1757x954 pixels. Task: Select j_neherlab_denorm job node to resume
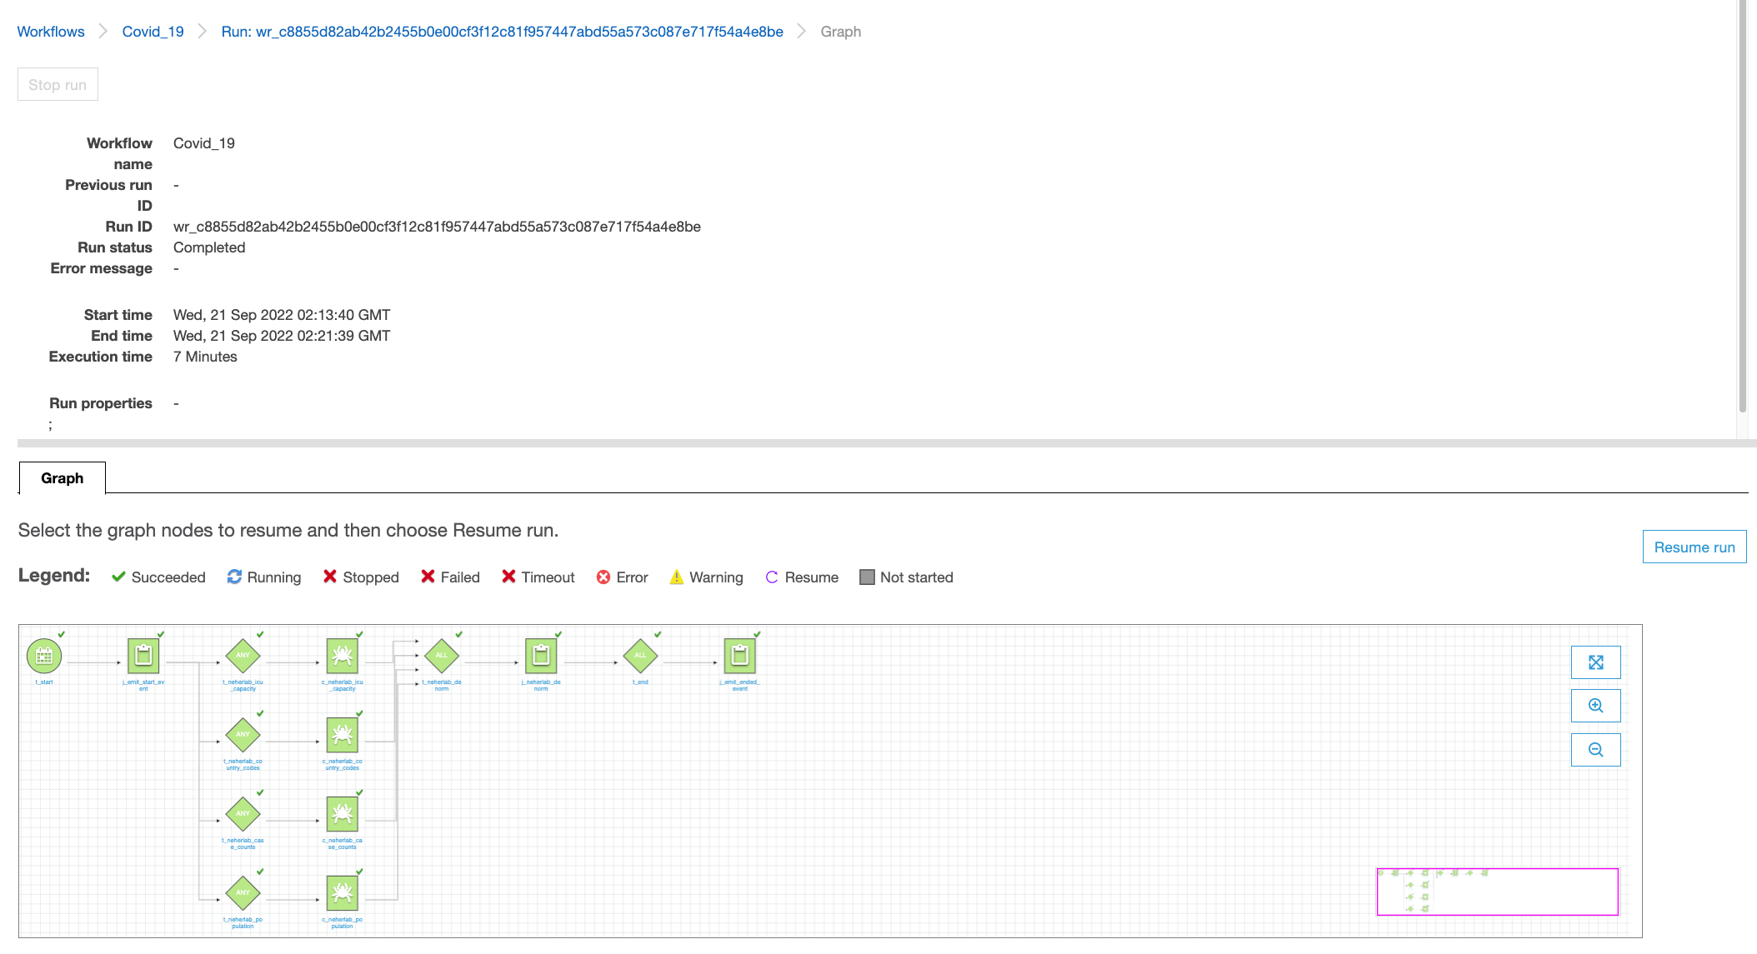[x=541, y=656]
